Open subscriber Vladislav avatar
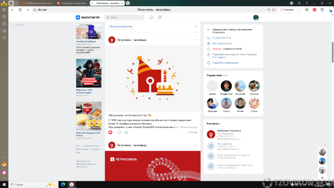Viewport: 334px width, 188px height. tap(226, 86)
